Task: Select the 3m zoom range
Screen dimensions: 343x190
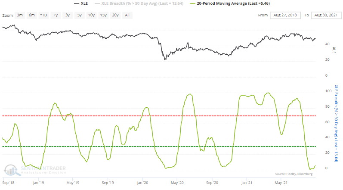Action: click(x=20, y=15)
